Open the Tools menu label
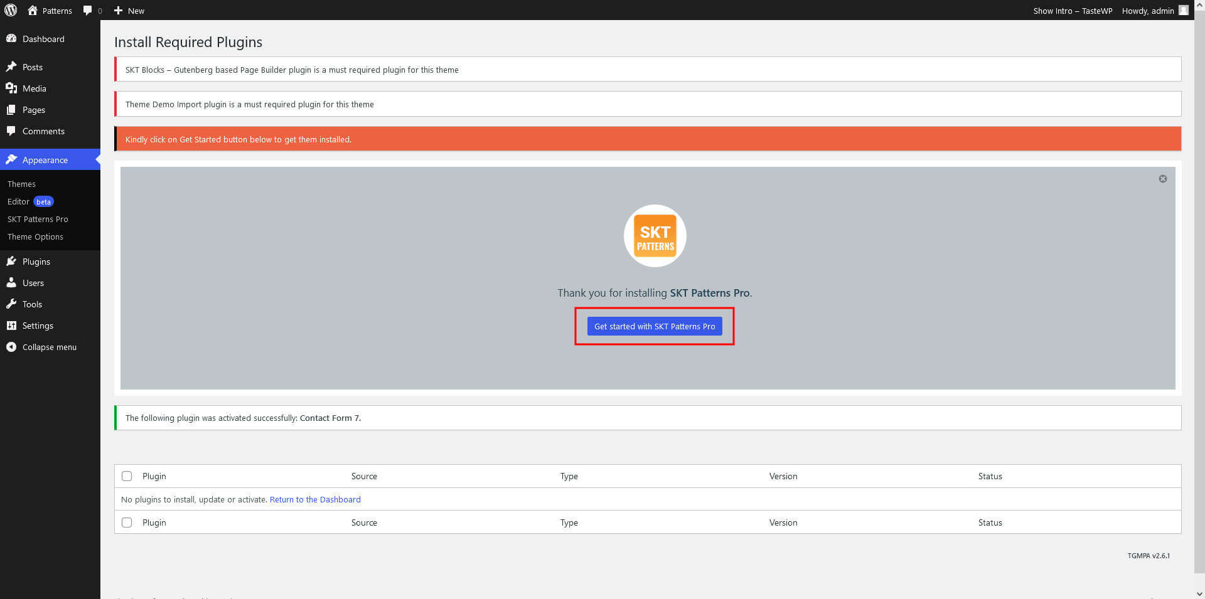This screenshot has height=599, width=1205. (32, 304)
